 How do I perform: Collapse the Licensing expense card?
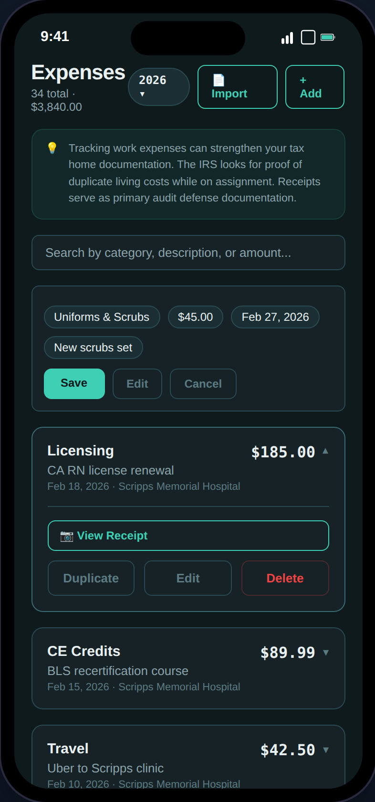point(325,451)
